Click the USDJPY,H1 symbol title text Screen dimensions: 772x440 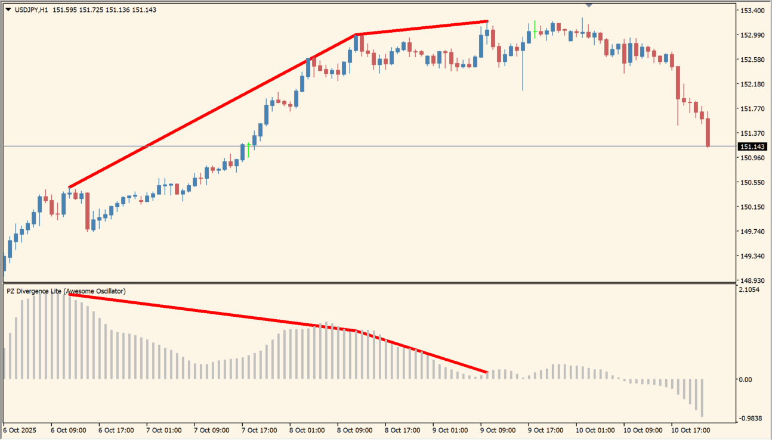tap(32, 10)
